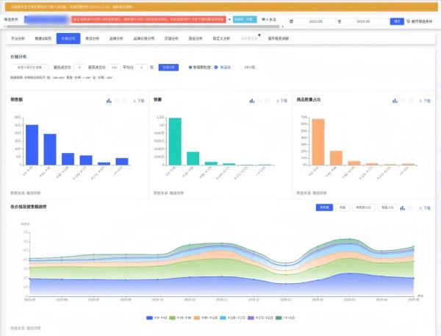This screenshot has height=336, width=441.
Task: Open the 店铺分析 tab
Action: tap(173, 36)
